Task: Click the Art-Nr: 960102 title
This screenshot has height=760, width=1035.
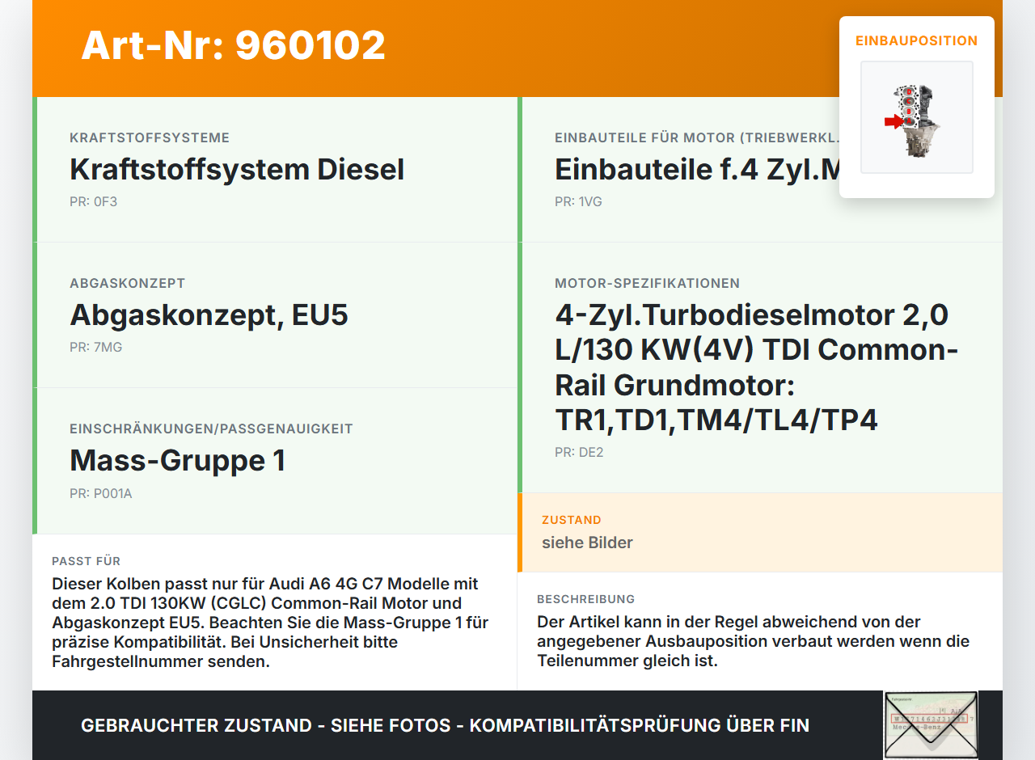Action: [233, 46]
